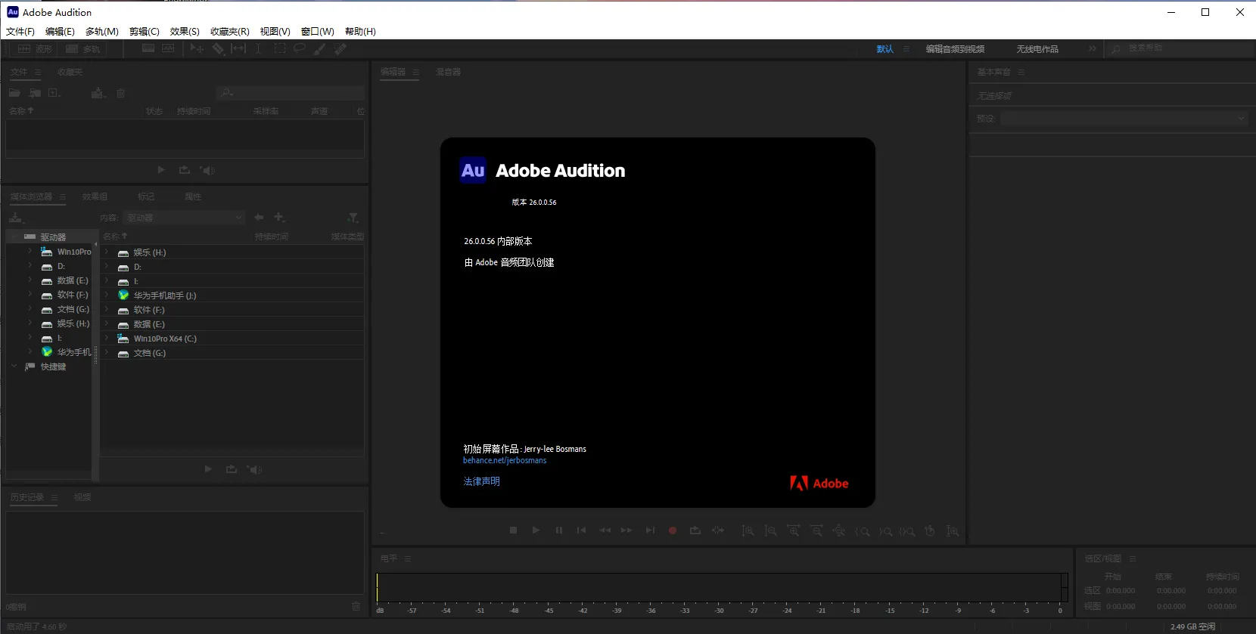The image size is (1256, 634).
Task: Click the level meter bar in 电平 panel
Action: 719,587
